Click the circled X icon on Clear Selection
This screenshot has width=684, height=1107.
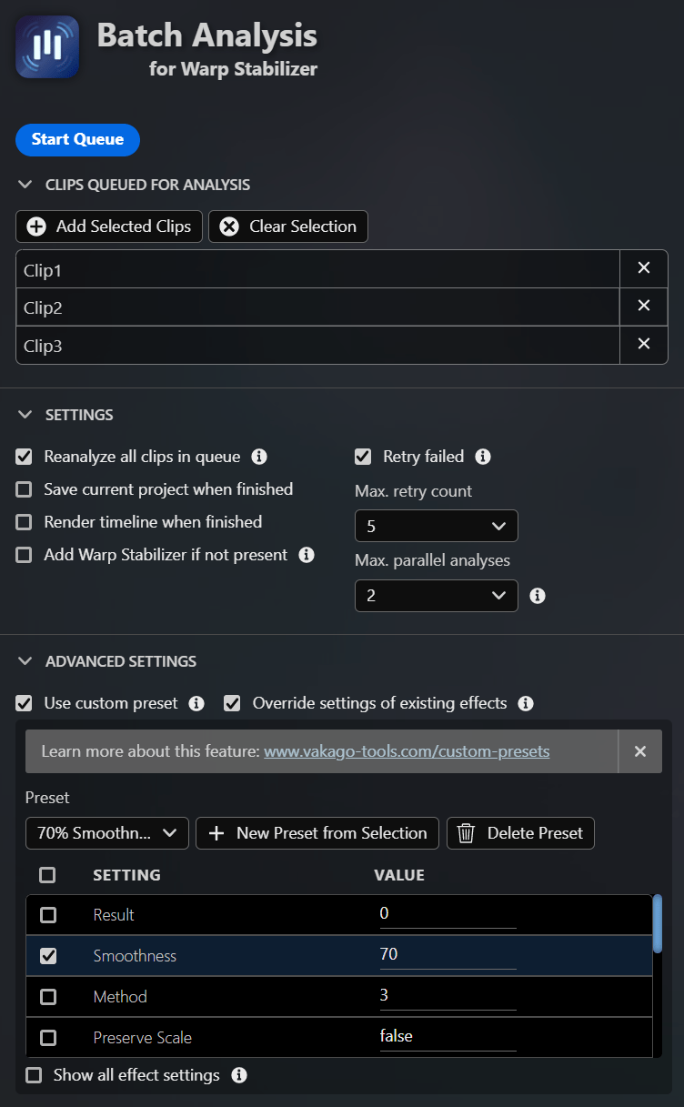pos(229,226)
